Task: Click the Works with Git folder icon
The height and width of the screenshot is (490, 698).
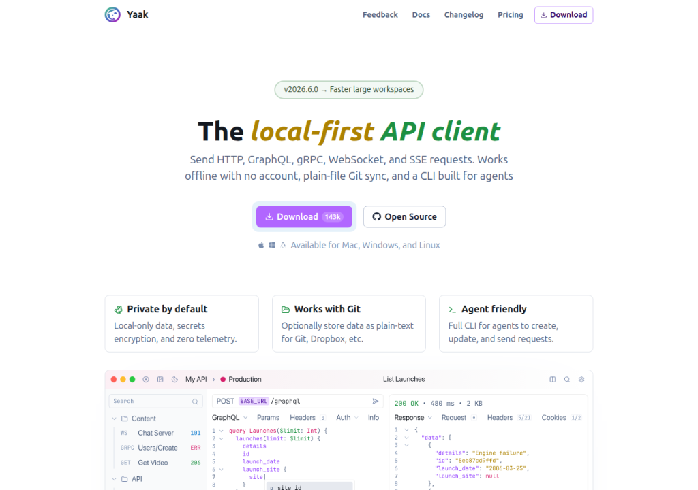Action: [286, 310]
